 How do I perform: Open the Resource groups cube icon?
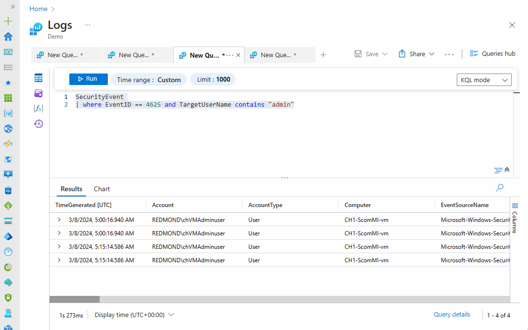coord(8,113)
